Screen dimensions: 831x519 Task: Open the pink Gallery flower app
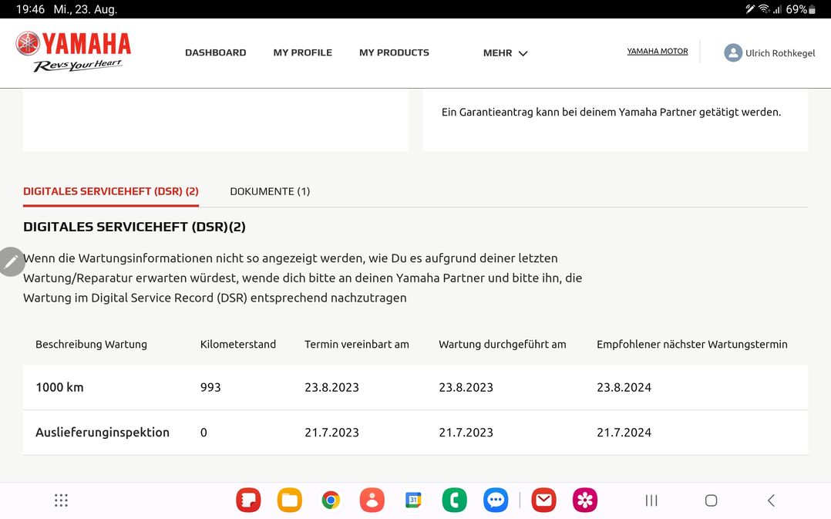[x=585, y=500]
